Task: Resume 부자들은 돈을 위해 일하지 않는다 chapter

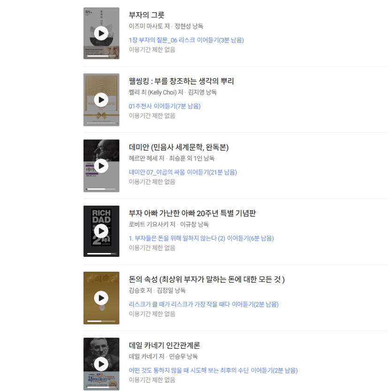Action: tap(201, 238)
